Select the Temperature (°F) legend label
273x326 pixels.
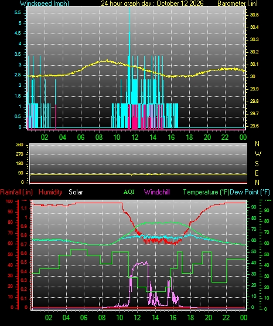[x=206, y=192]
